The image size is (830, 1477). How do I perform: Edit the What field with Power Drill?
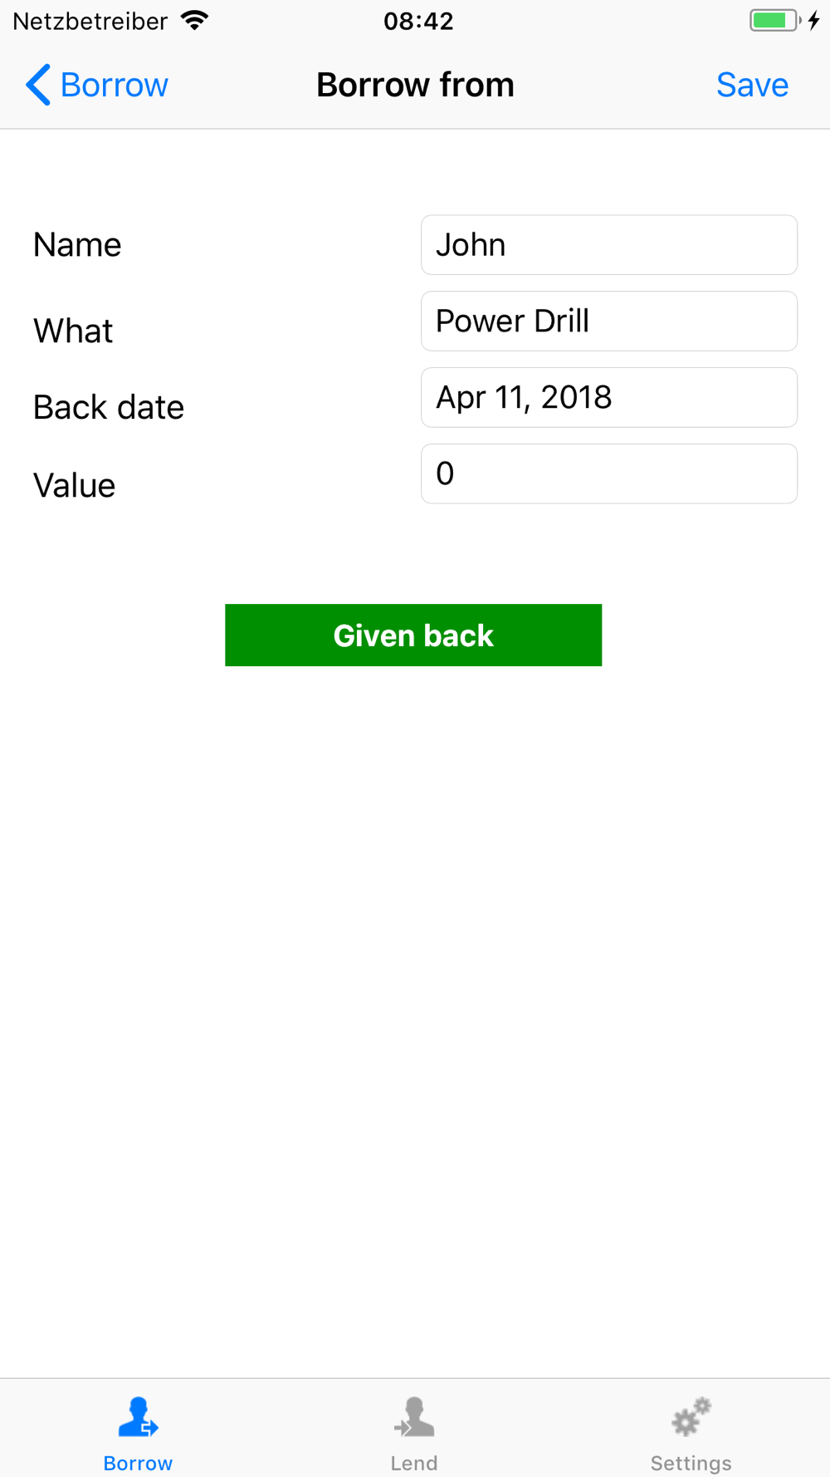(608, 321)
